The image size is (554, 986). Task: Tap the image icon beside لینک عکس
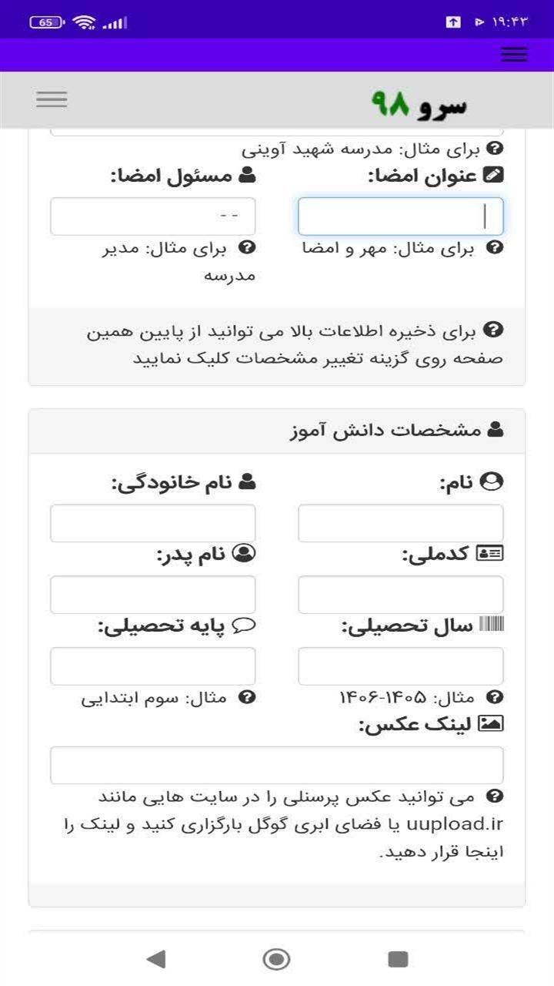pos(491,724)
